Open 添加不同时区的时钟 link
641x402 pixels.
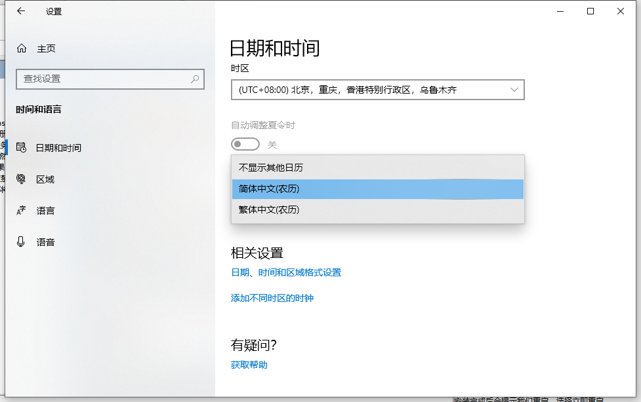tap(272, 298)
